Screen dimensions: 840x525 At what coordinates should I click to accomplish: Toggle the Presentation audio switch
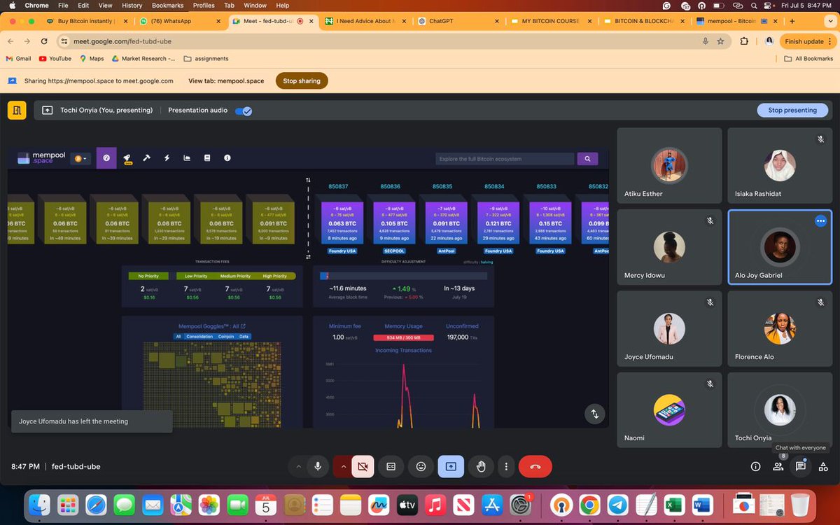(x=244, y=111)
